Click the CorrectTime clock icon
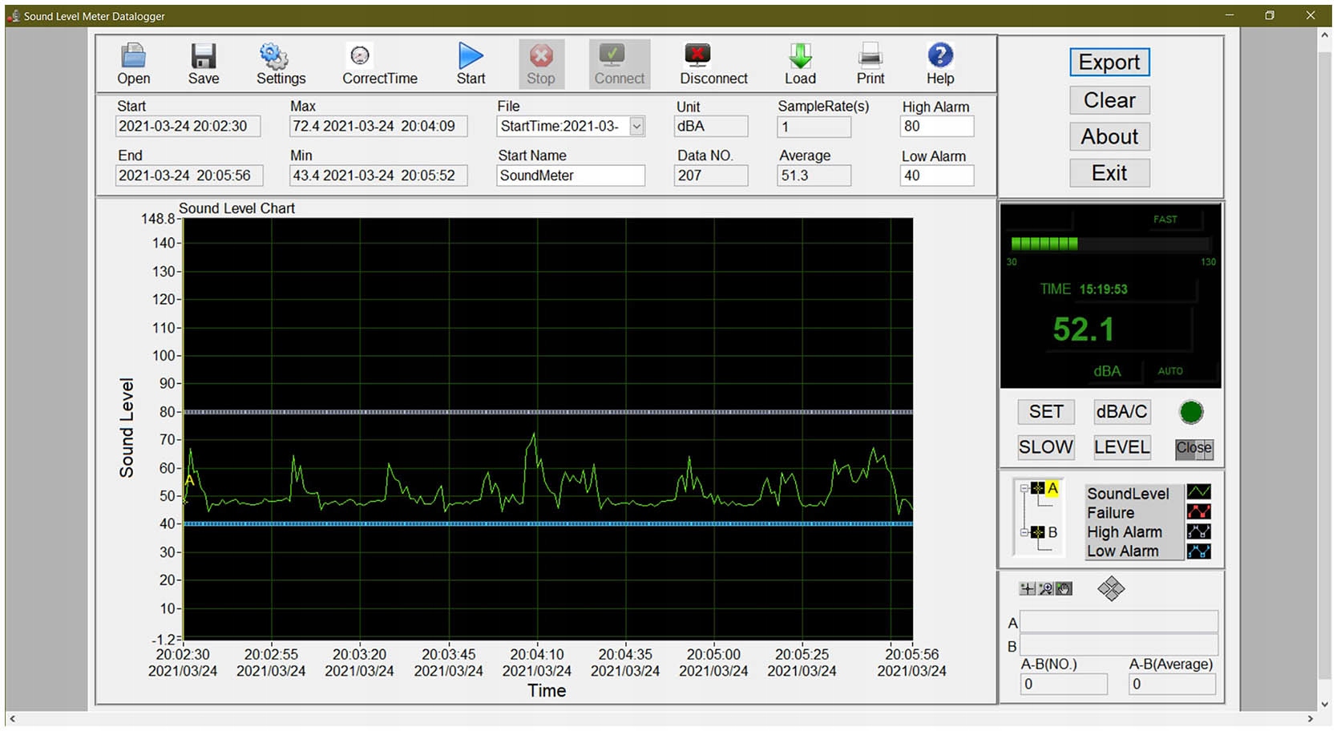Screen dimensions: 1337x731 [x=360, y=55]
